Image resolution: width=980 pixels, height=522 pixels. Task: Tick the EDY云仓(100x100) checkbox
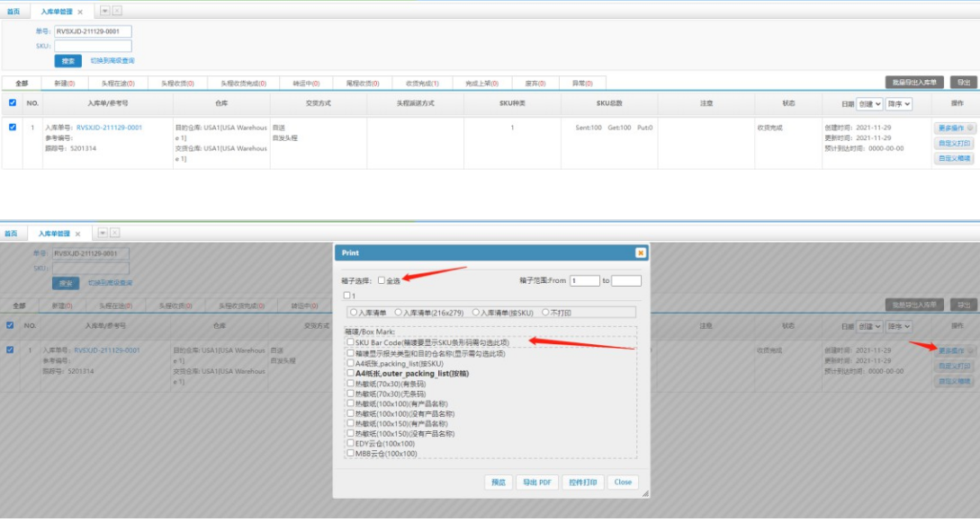pos(350,443)
